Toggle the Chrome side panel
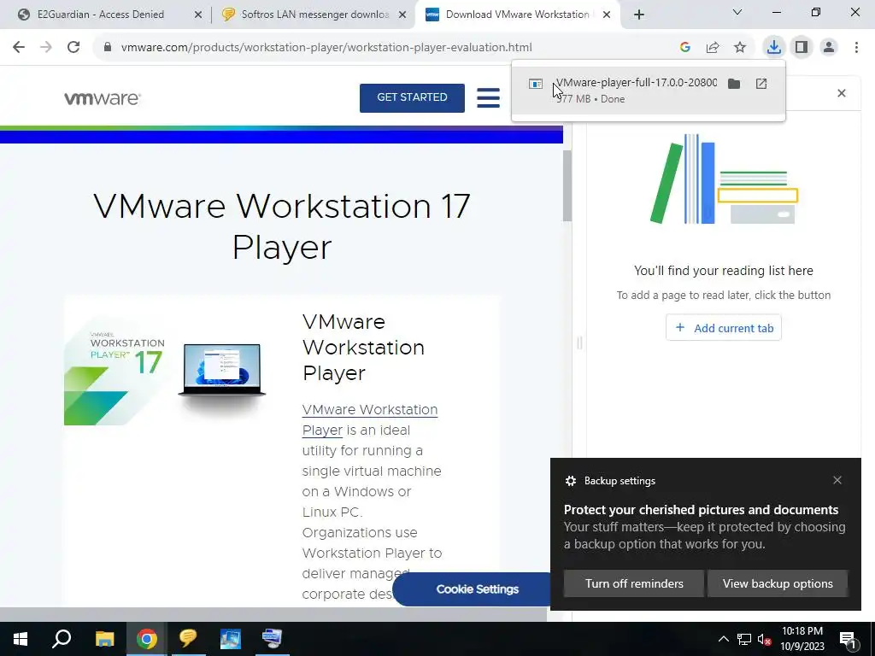Image resolution: width=875 pixels, height=656 pixels. click(x=802, y=48)
